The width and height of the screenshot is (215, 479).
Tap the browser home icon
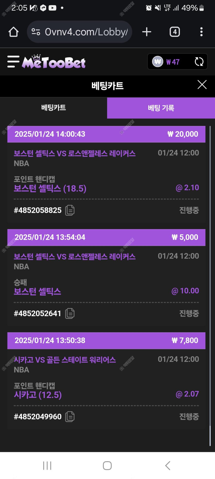[13, 32]
